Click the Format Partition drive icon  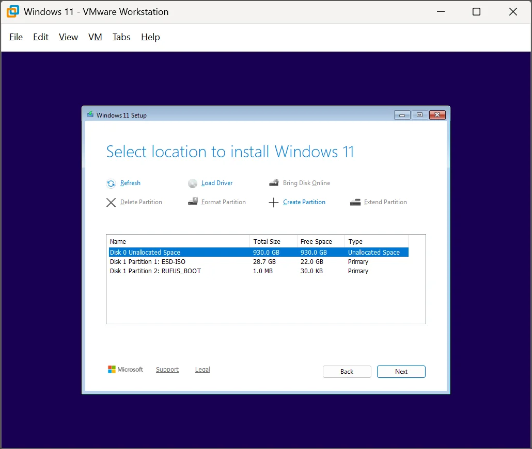tap(193, 202)
